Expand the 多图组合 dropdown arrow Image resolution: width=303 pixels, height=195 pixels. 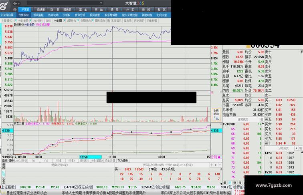click(x=93, y=20)
